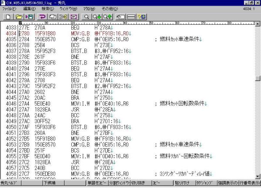Click line number 4052
This screenshot has height=195, width=261.
pos(11,139)
